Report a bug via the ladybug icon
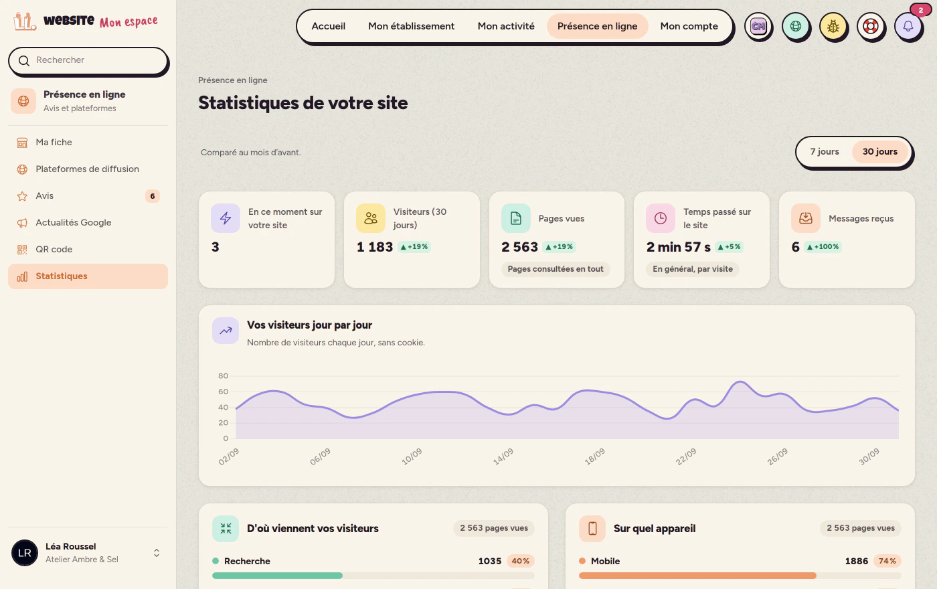The width and height of the screenshot is (937, 589). (833, 27)
